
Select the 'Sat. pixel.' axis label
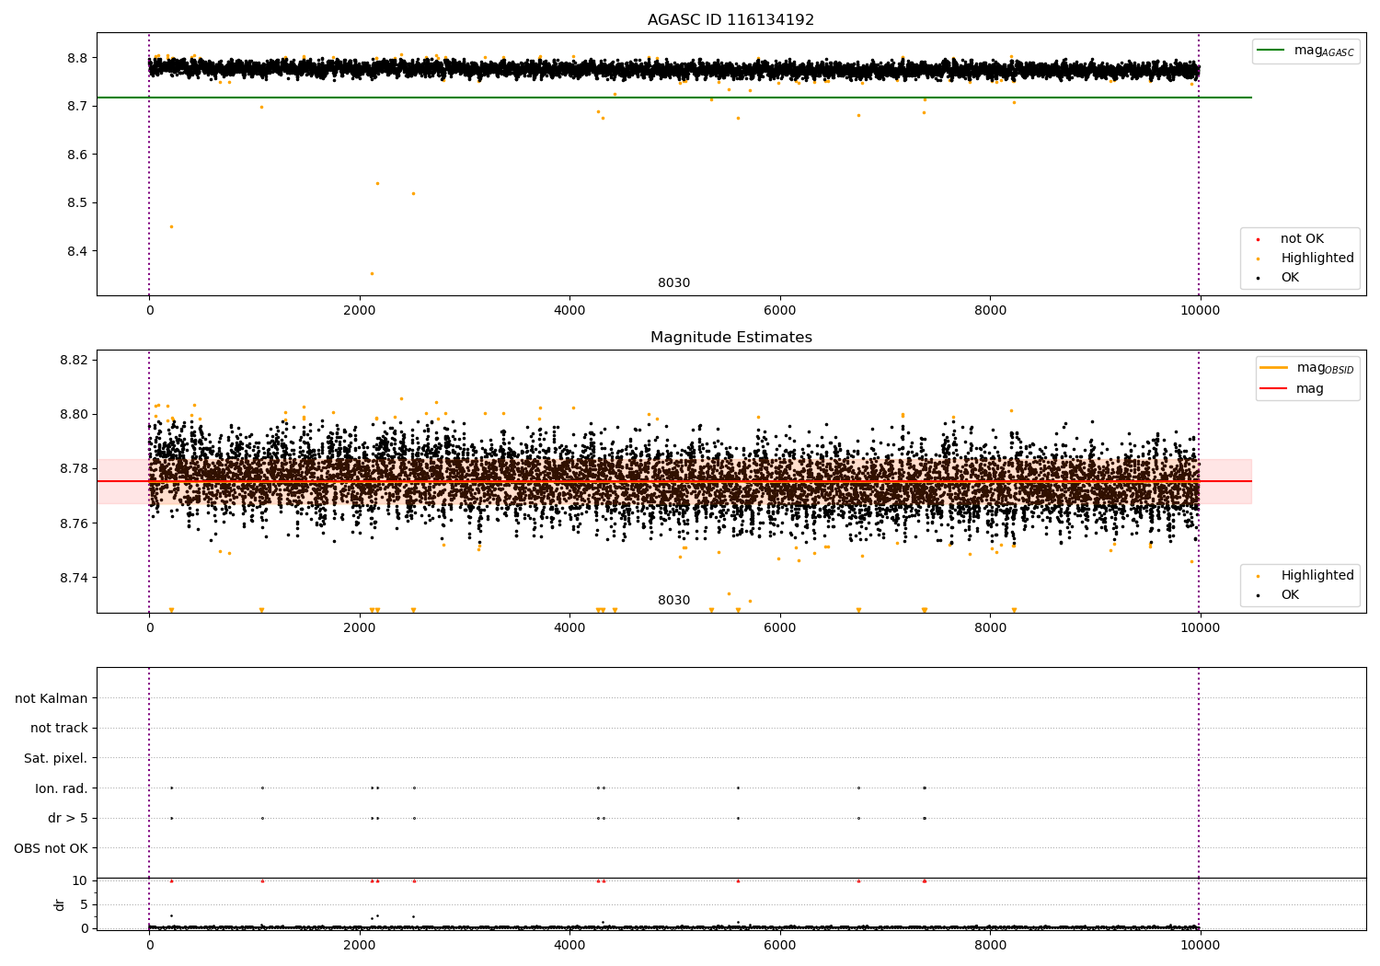tap(55, 758)
